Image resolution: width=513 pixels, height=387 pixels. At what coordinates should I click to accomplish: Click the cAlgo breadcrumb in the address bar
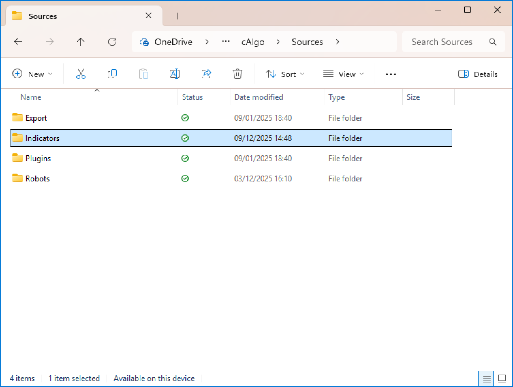point(253,42)
